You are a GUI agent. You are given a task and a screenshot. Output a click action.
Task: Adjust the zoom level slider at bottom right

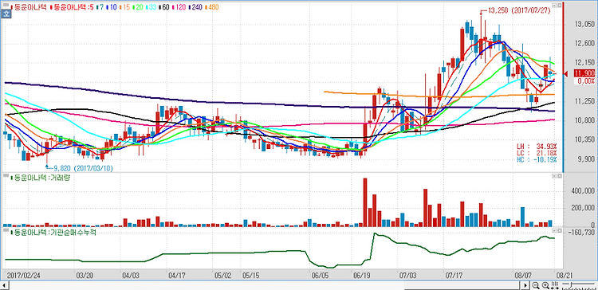pyautogui.click(x=577, y=285)
